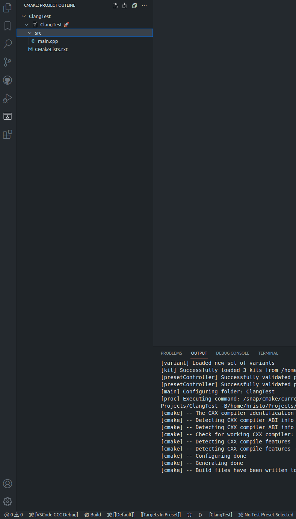Select the ClangTest rocket target row

(85, 24)
